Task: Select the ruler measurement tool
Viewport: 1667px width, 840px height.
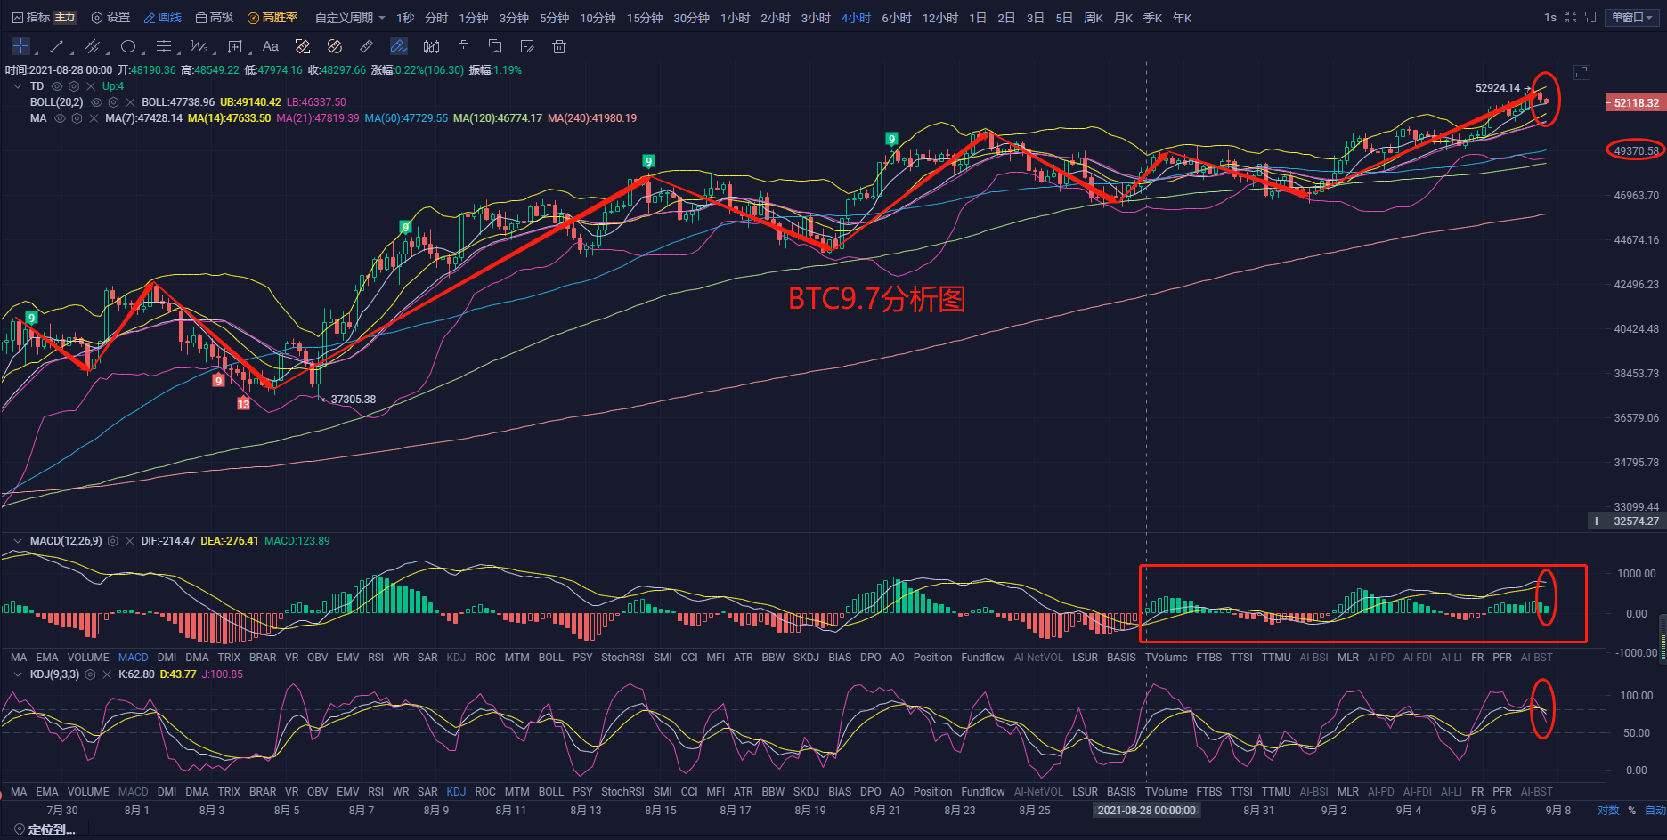Action: (x=367, y=46)
